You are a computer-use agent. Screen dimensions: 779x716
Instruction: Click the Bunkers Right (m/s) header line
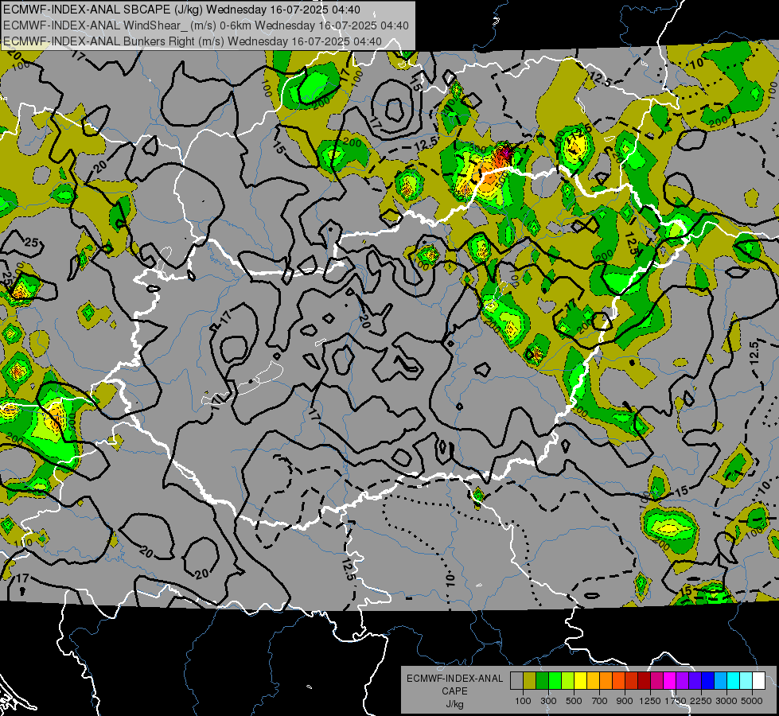click(x=193, y=41)
